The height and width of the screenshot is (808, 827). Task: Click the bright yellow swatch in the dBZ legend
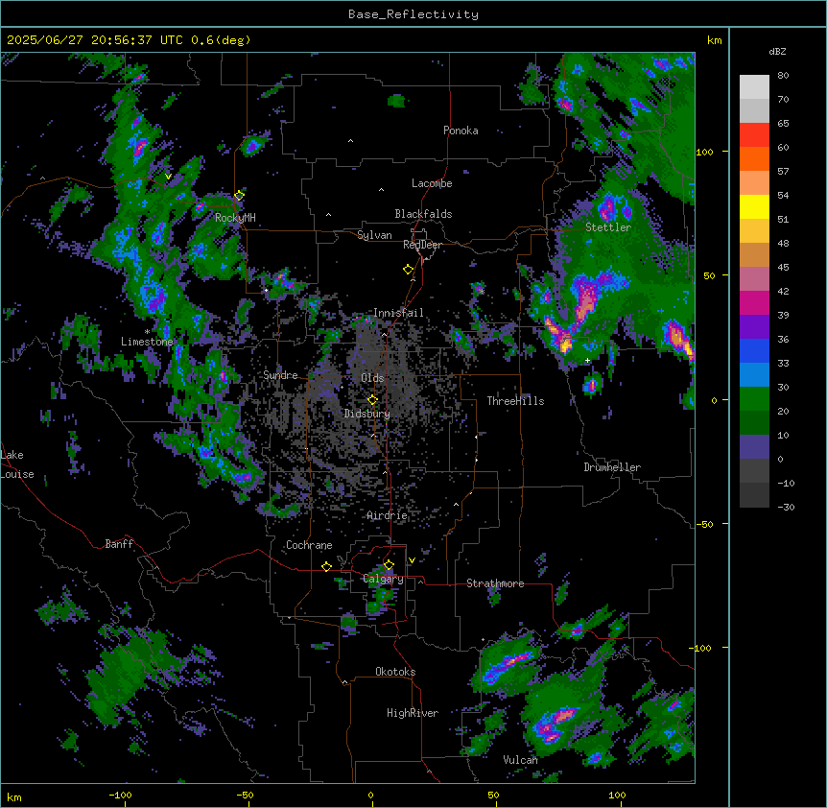coord(754,206)
